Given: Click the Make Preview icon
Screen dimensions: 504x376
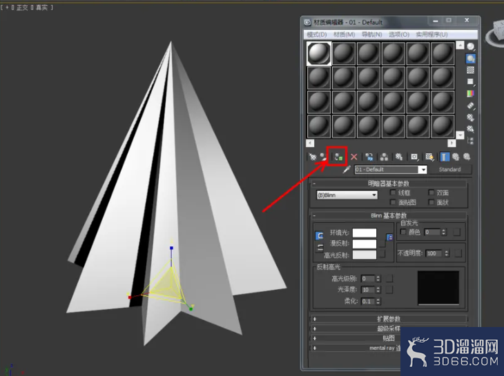Looking at the screenshot, I should pyautogui.click(x=471, y=106).
